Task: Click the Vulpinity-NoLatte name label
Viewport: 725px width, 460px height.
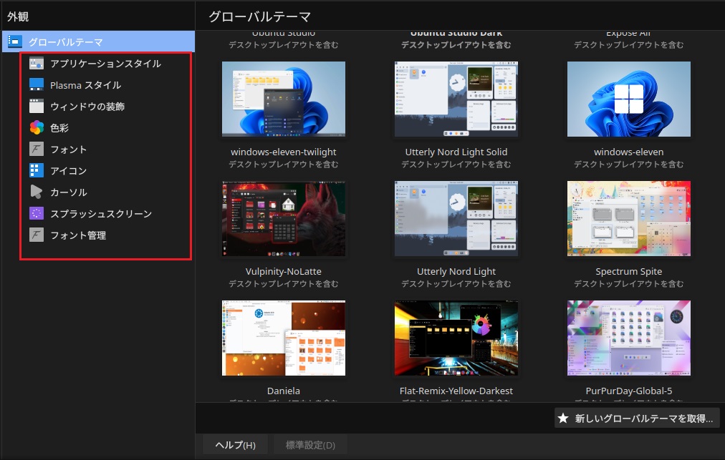Action: tap(284, 272)
